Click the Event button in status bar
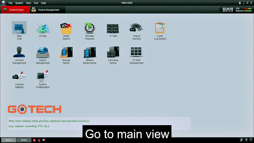 [x=24, y=140]
